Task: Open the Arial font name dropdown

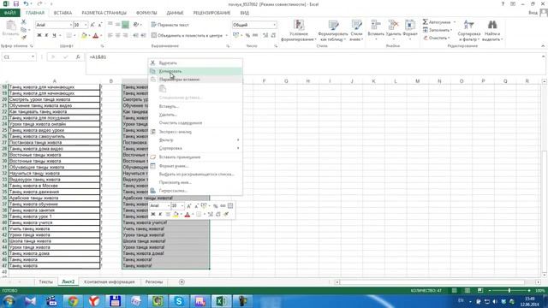Action: [x=70, y=25]
